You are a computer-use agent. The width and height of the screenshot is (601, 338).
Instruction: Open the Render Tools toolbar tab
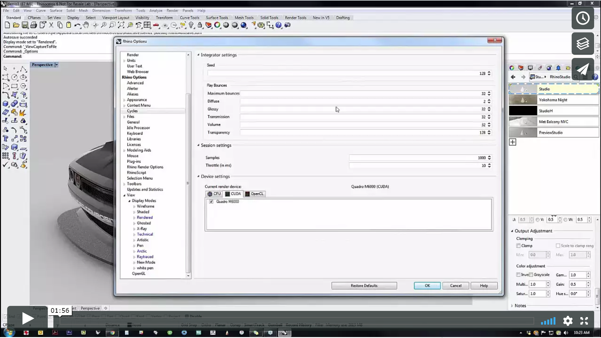[295, 18]
